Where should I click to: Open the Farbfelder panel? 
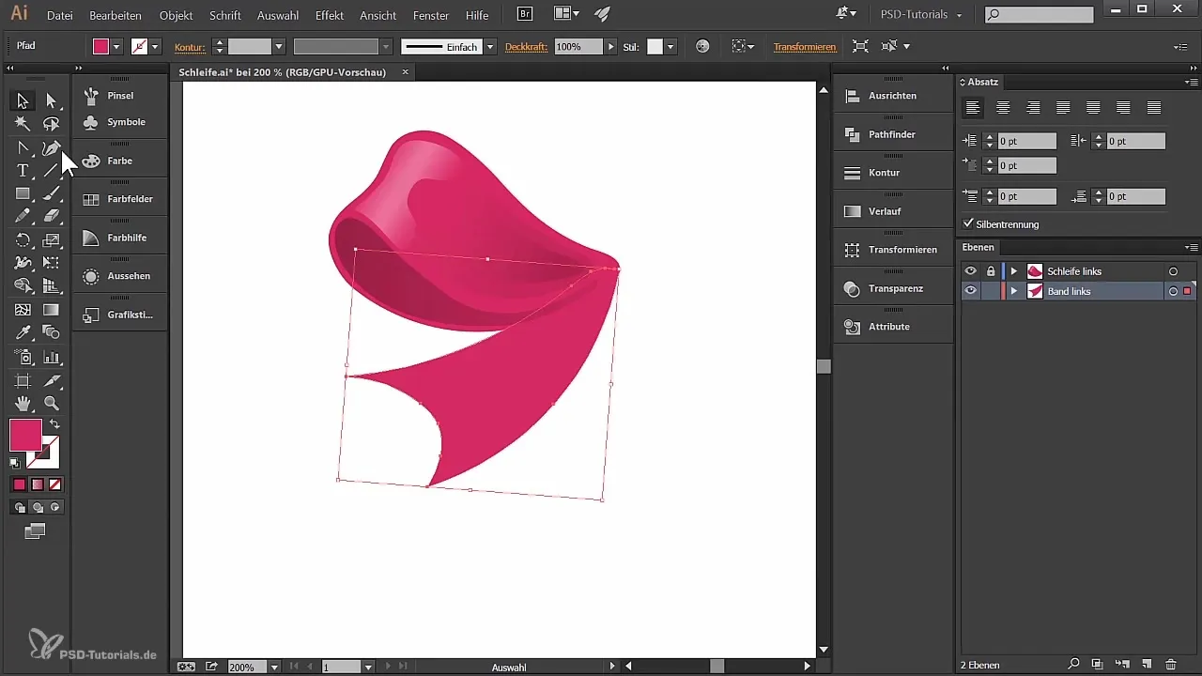[x=120, y=199]
